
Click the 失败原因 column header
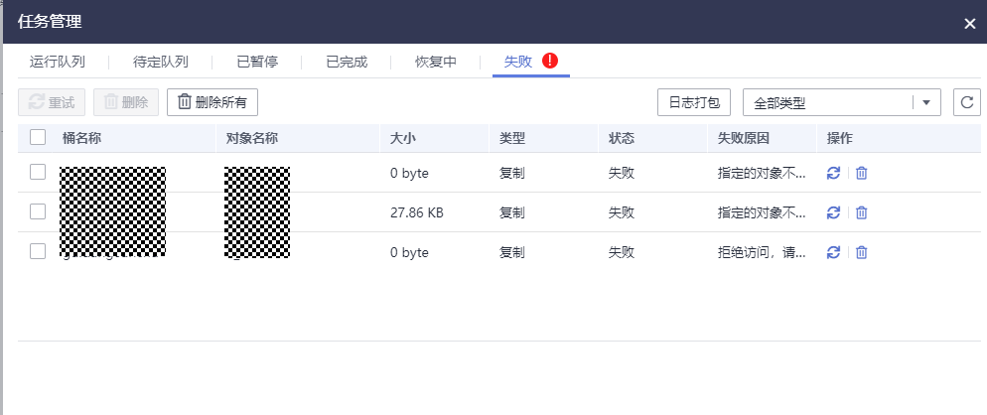744,139
